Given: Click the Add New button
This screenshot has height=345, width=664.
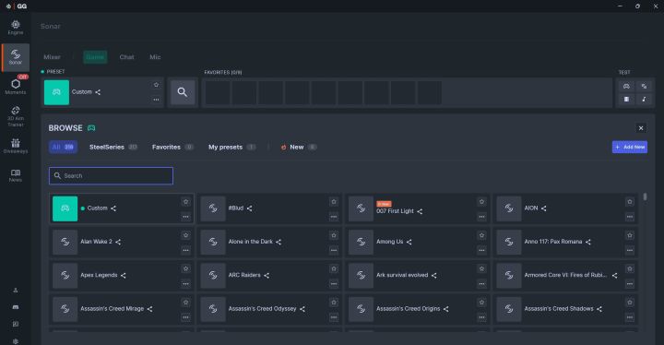Looking at the screenshot, I should point(629,147).
